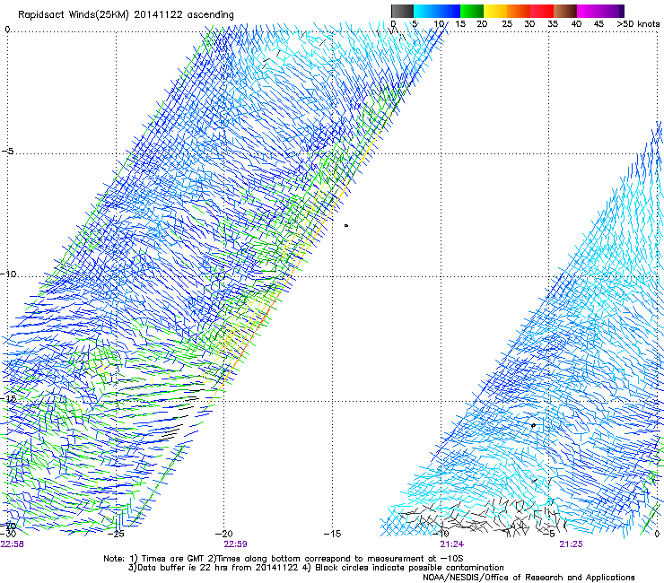Click the title 'Rapidsact Winds(25KM) 20141122 ascending'
664x583 pixels.
point(126,15)
